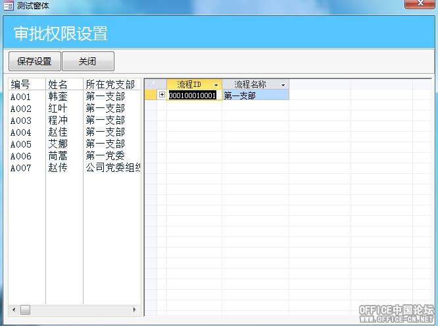Click the list's left scroll arrow
This screenshot has width=438, height=326.
[x=14, y=310]
